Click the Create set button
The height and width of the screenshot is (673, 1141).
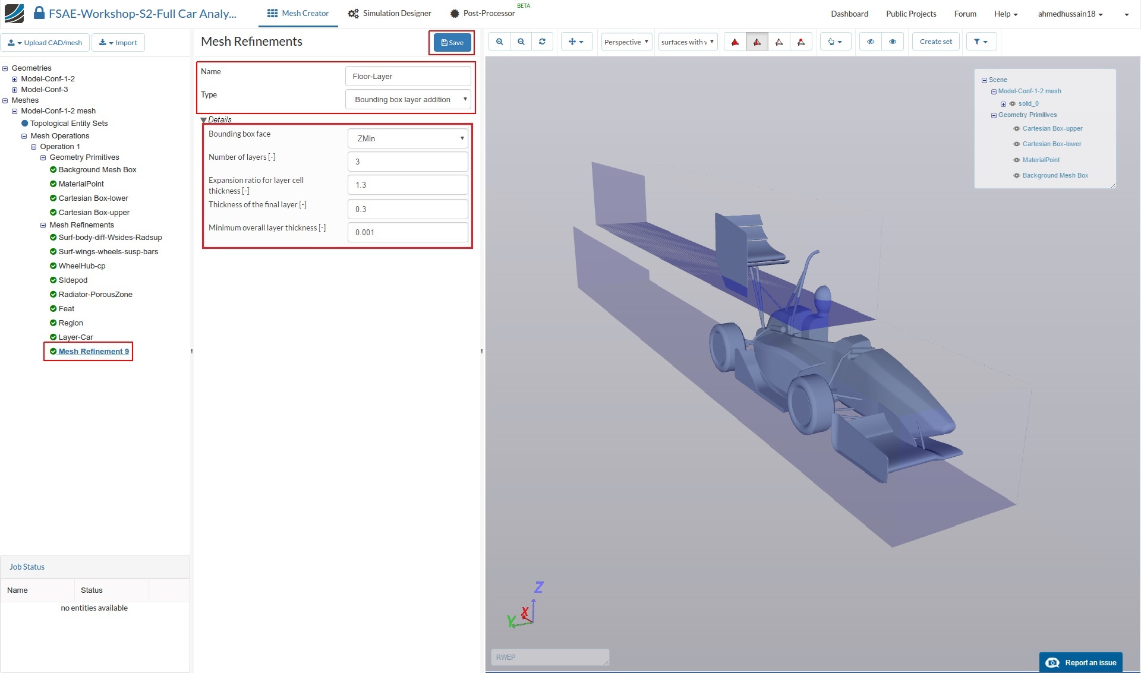click(x=935, y=42)
